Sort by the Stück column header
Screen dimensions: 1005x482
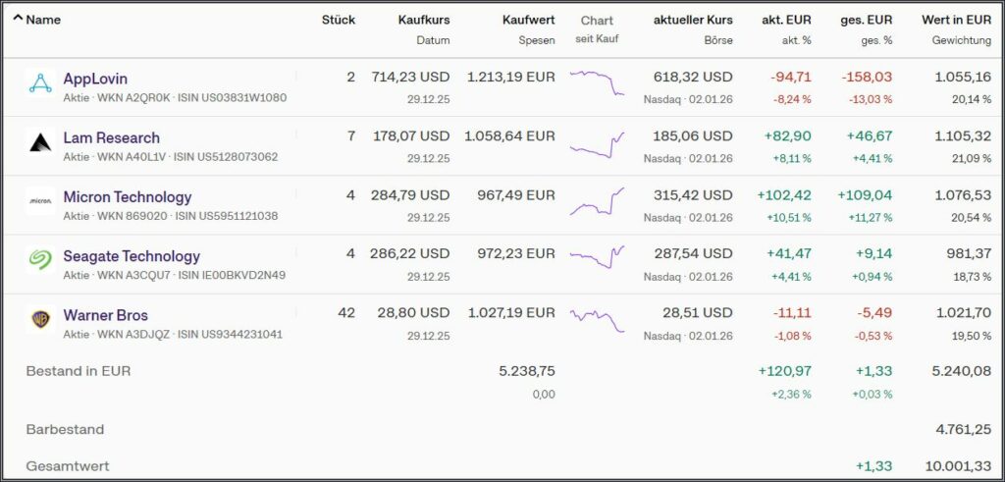point(338,20)
